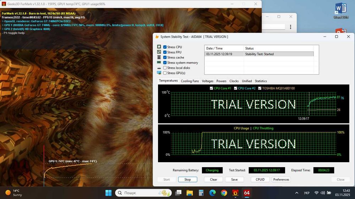Click the Task View taskbar icon
Viewport: 355px width, 199px height.
178,193
